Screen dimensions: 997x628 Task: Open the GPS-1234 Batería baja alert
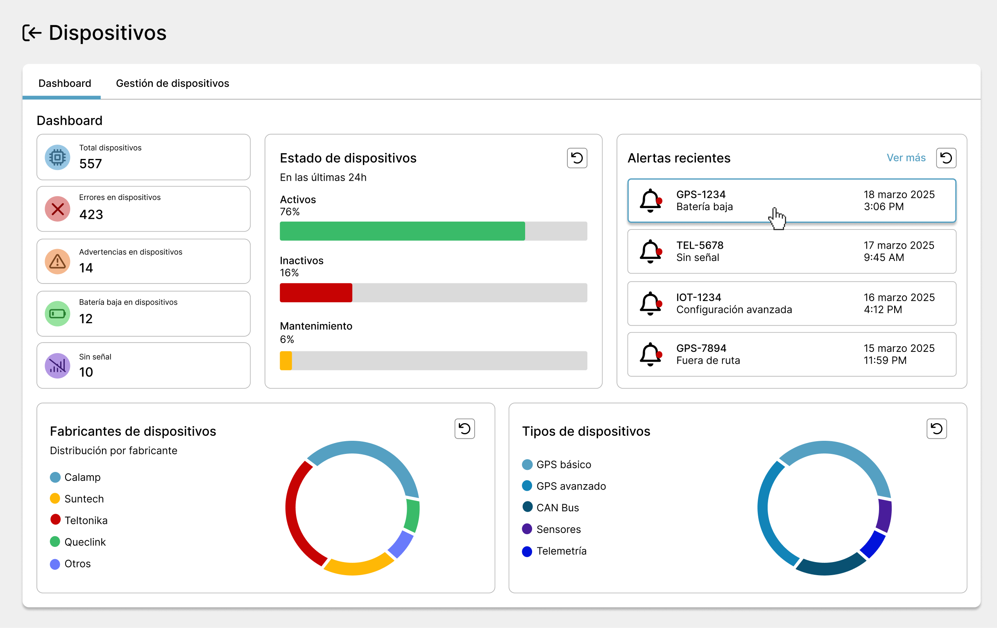pyautogui.click(x=791, y=201)
